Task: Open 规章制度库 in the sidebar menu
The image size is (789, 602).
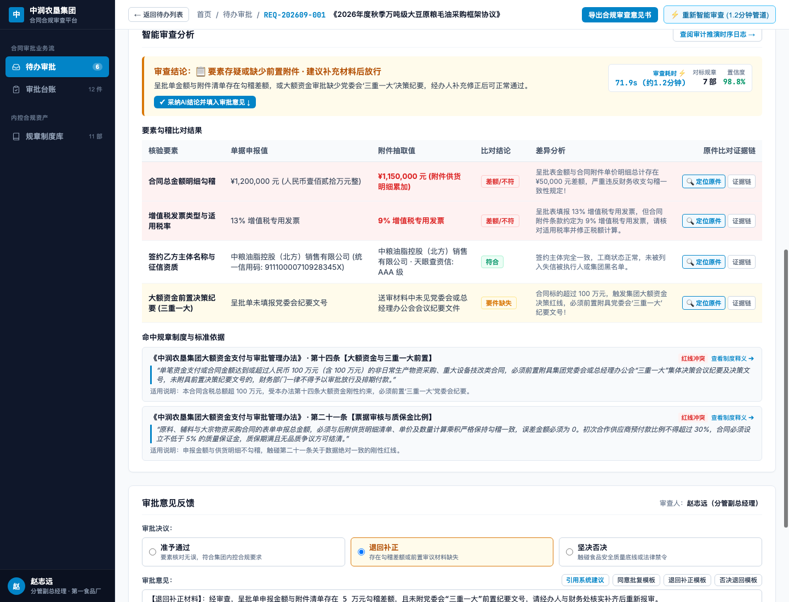Action: 57,136
